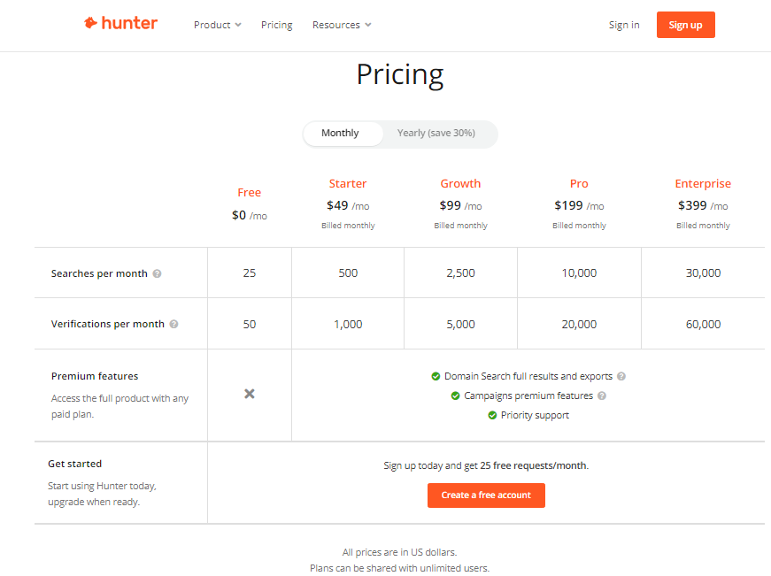
Task: Click the $199 /mo Pro price
Action: point(579,206)
